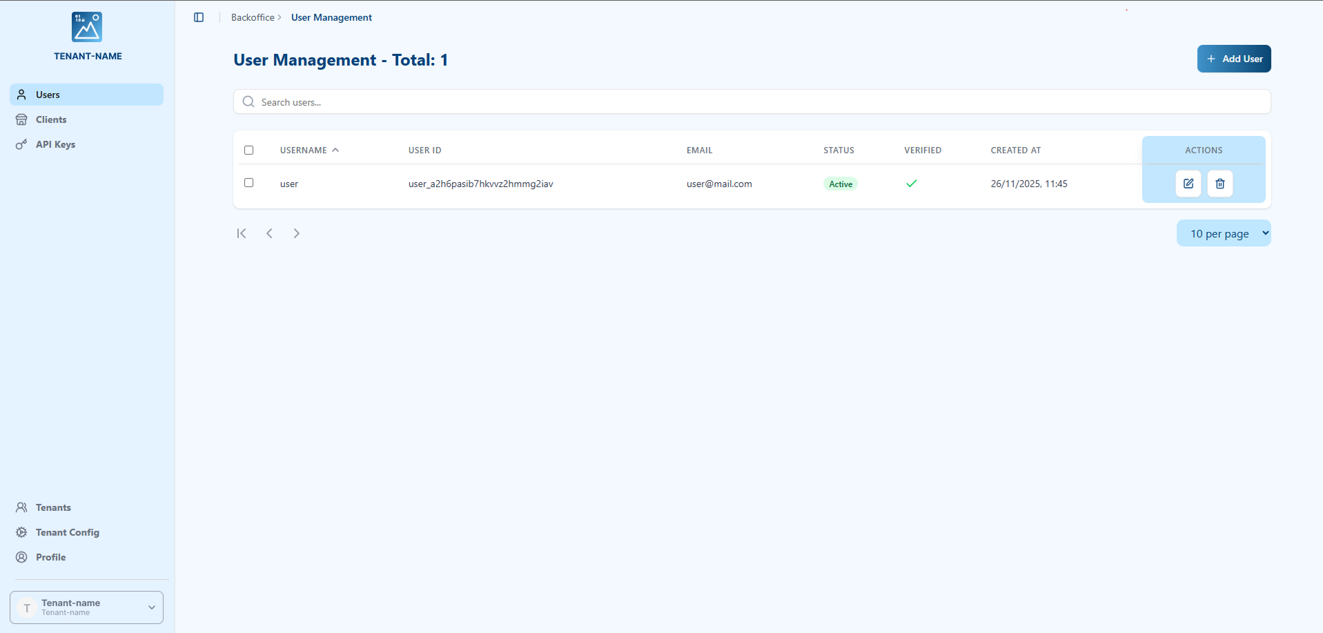
Task: Toggle the sidebar collapse icon
Action: pos(199,17)
